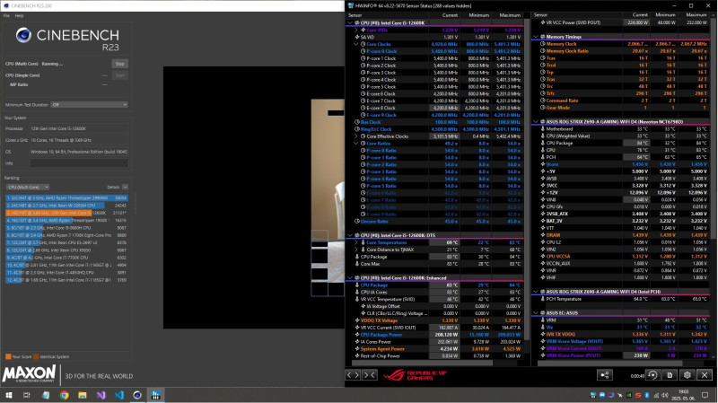Screen dimensions: 718x403
Task: Click the NVIDIA tray icon
Action: click(629, 395)
